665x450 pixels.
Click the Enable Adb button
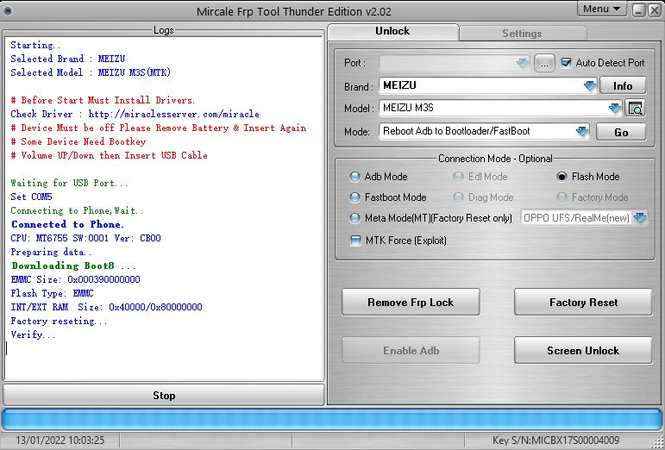coord(411,350)
